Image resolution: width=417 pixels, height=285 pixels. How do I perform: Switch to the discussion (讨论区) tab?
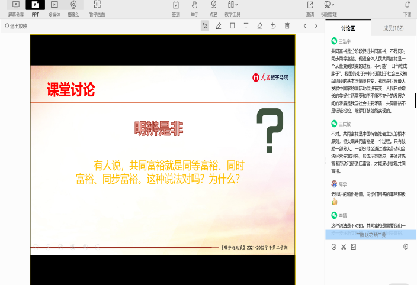pos(348,28)
